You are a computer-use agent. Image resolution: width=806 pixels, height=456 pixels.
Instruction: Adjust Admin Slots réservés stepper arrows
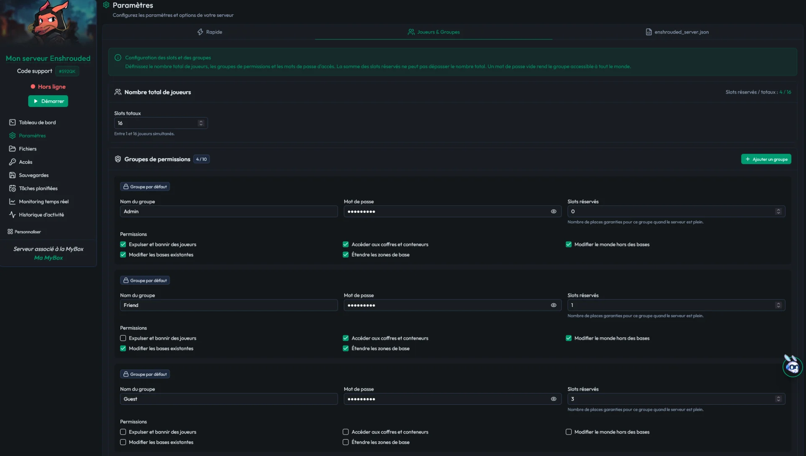(778, 211)
